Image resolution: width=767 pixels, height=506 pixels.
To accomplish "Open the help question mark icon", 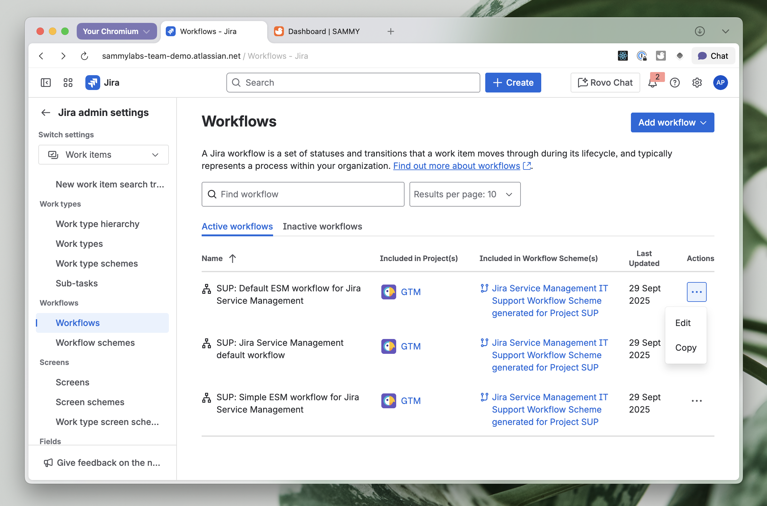I will tap(675, 83).
